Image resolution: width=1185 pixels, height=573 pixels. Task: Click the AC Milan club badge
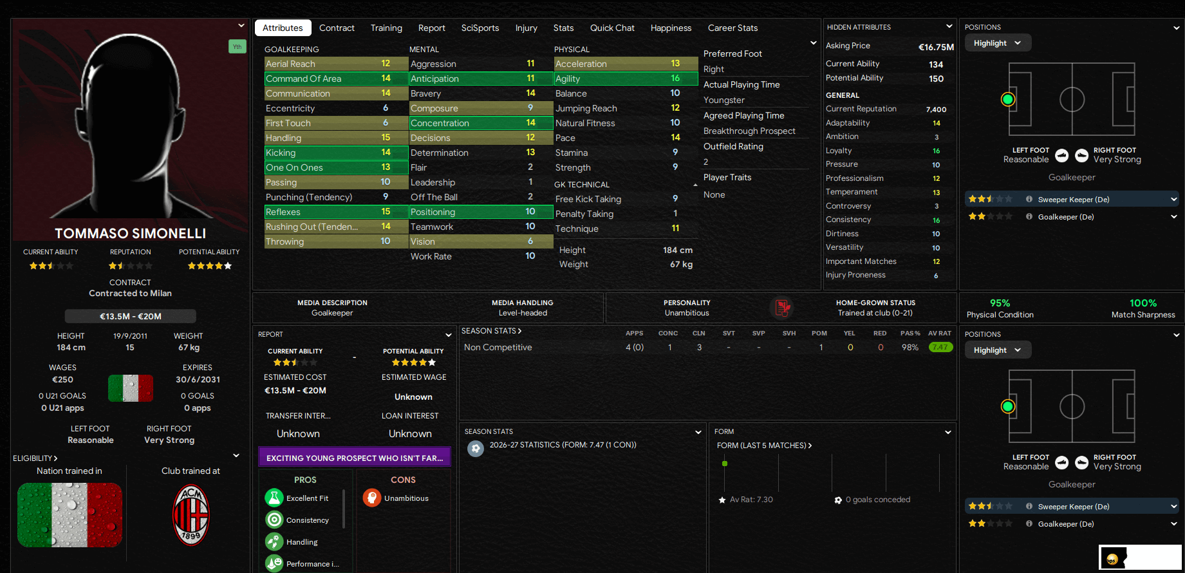tap(191, 515)
